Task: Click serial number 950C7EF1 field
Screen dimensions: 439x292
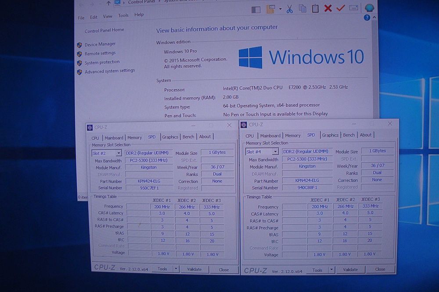Action: pos(149,188)
